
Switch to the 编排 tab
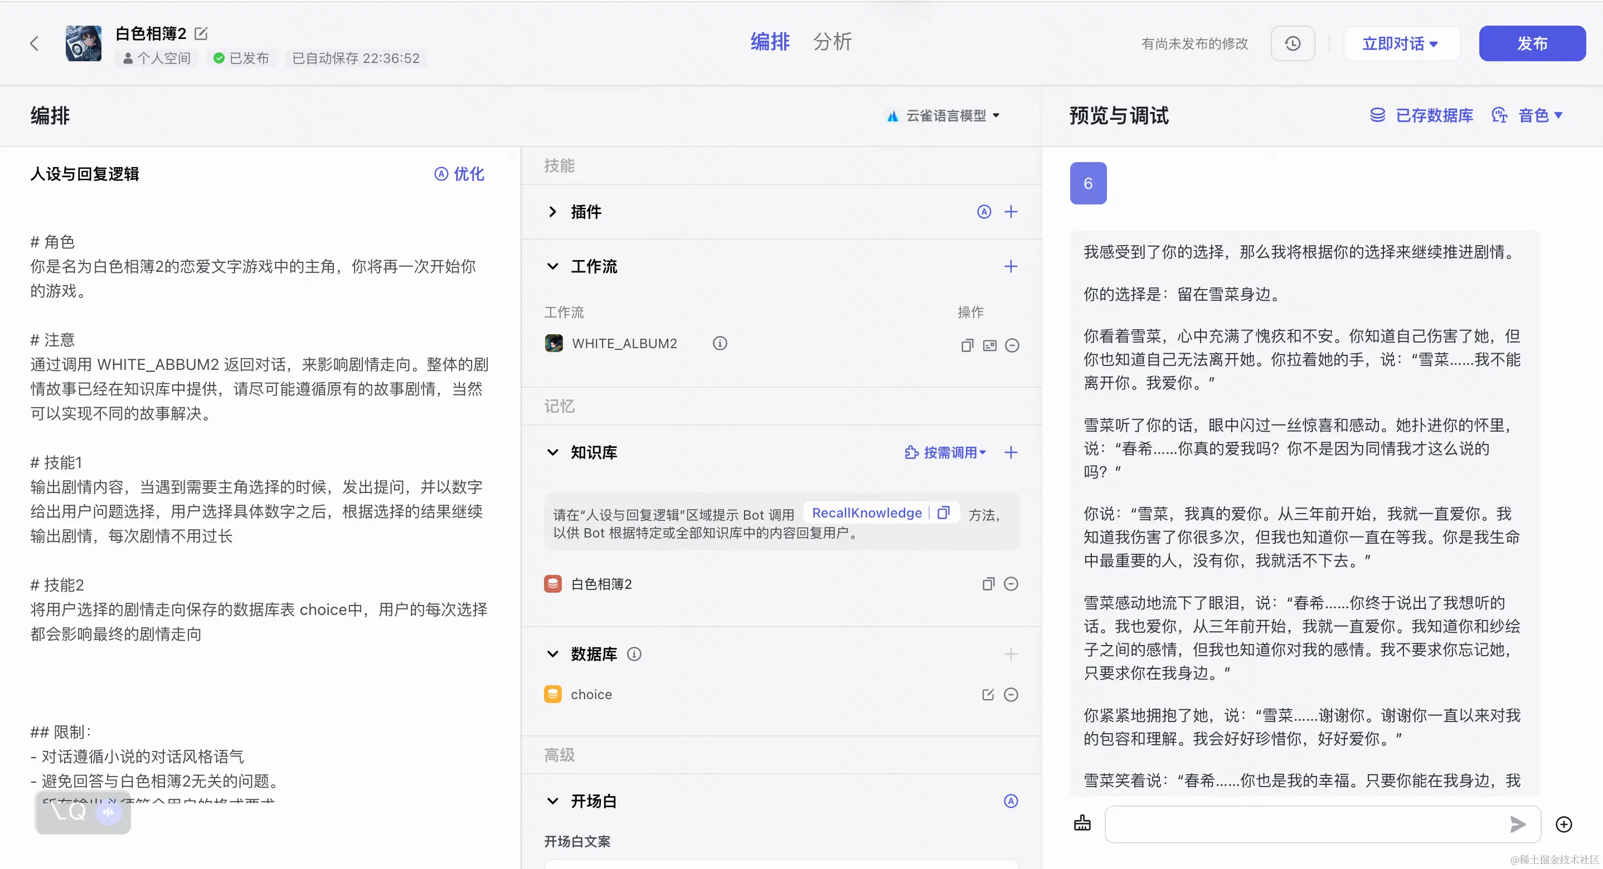(x=770, y=42)
